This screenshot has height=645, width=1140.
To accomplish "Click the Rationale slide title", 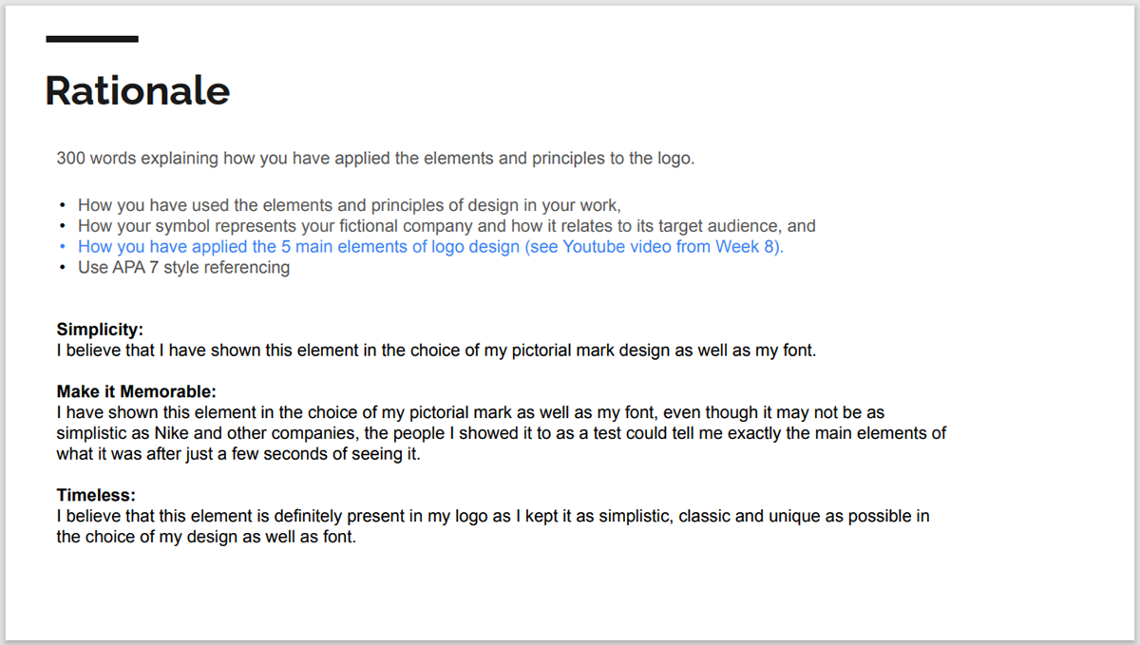I will coord(138,90).
